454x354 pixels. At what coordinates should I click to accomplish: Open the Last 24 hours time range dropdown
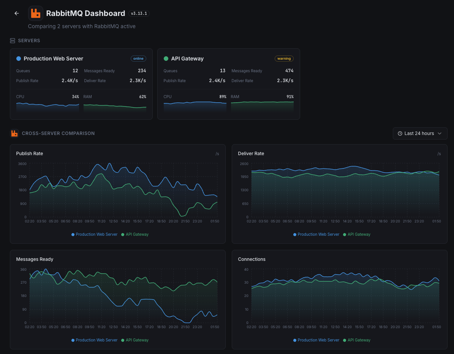click(420, 133)
